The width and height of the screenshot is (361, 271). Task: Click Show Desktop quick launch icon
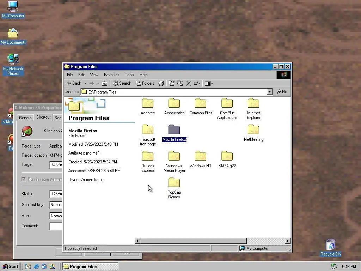(28, 267)
